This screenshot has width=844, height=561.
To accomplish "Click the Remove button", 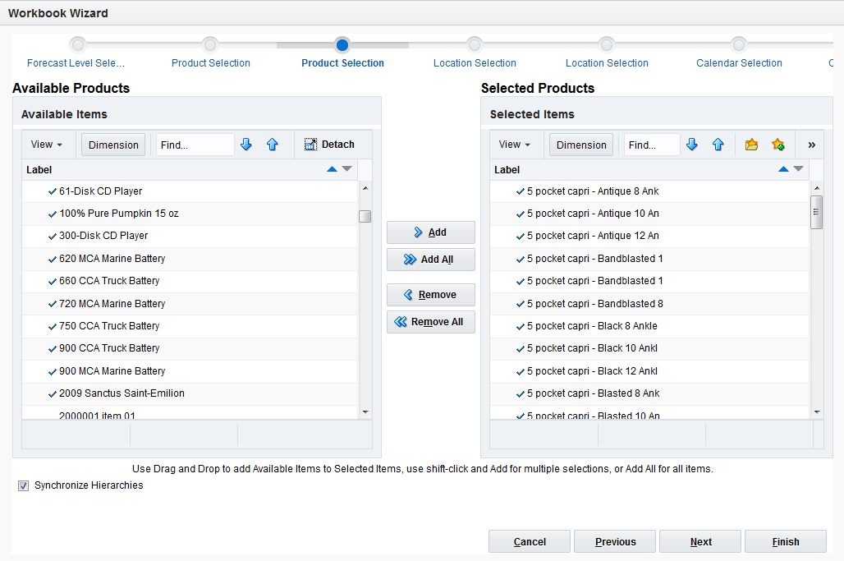I will pyautogui.click(x=430, y=295).
